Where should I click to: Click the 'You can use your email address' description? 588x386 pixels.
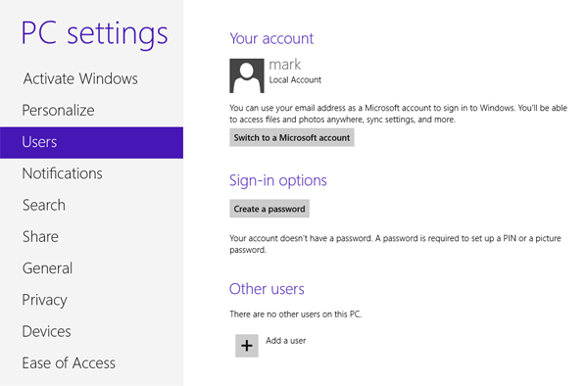[398, 114]
